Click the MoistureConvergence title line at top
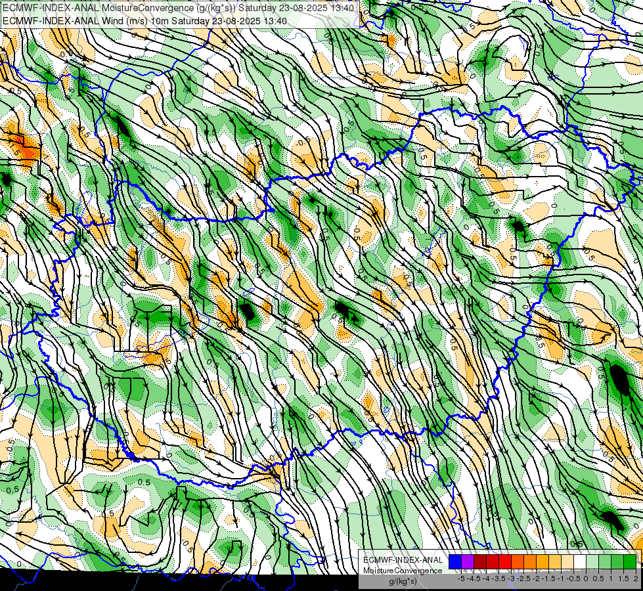Screen dimensions: 643x591 [x=178, y=8]
